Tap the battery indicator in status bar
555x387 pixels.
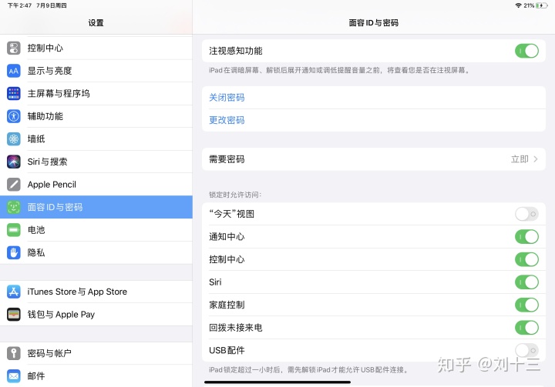542,5
